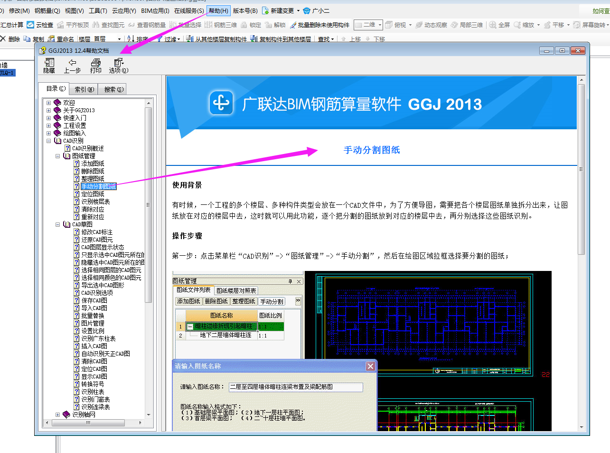Open the 定位图纸 help topic
This screenshot has width=610, height=453.
pyautogui.click(x=93, y=194)
